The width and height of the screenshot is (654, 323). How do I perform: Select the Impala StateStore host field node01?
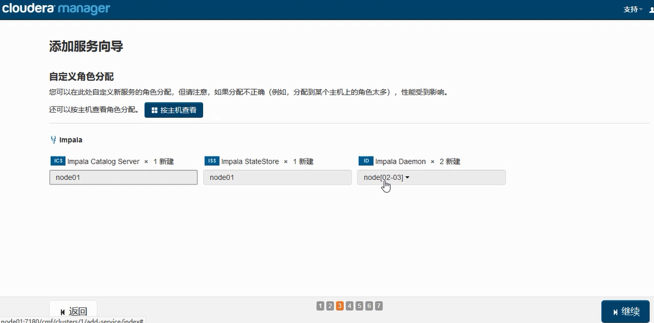tap(278, 177)
